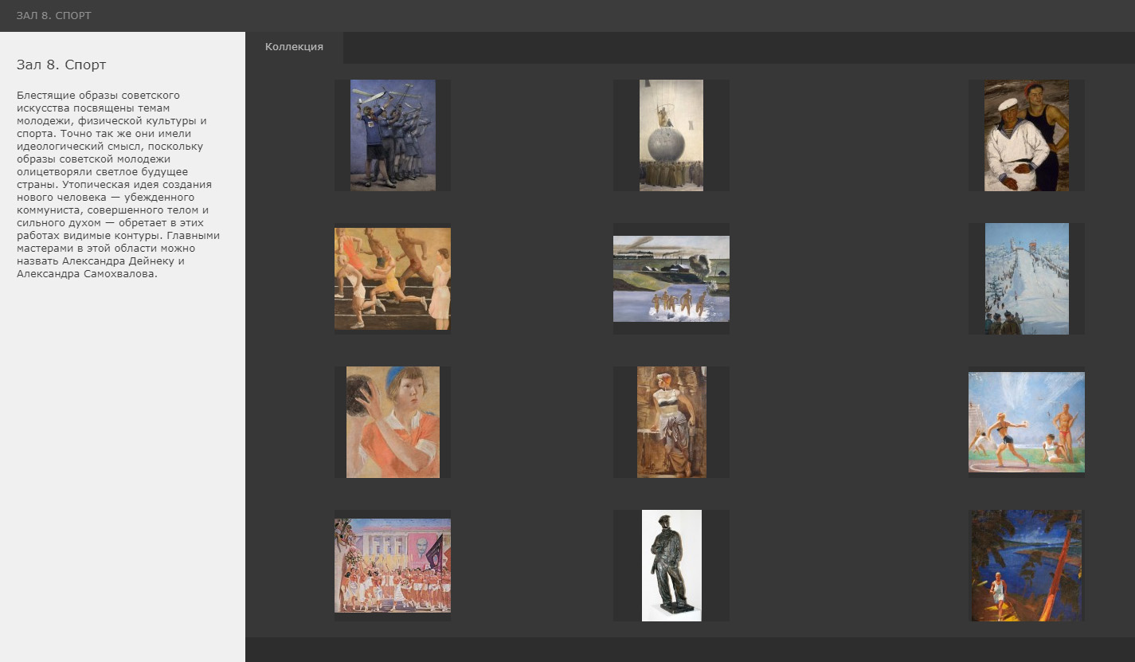Open the bronze statue of a man
The width and height of the screenshot is (1135, 662).
671,565
